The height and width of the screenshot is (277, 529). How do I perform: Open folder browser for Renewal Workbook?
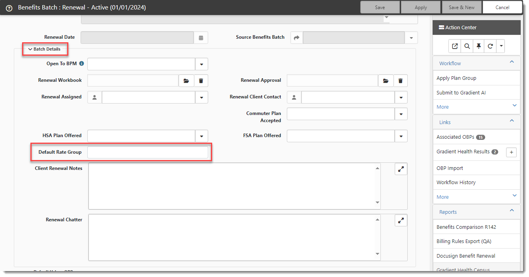[186, 81]
